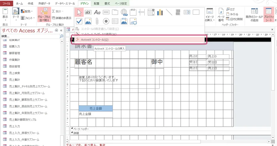Click the グループ化と並べ替え button

coord(44,15)
